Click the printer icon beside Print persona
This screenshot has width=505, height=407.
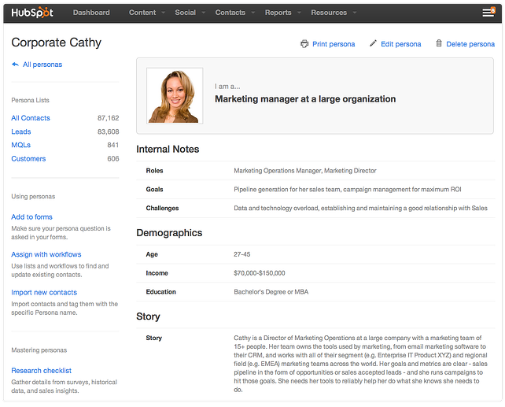click(x=304, y=44)
